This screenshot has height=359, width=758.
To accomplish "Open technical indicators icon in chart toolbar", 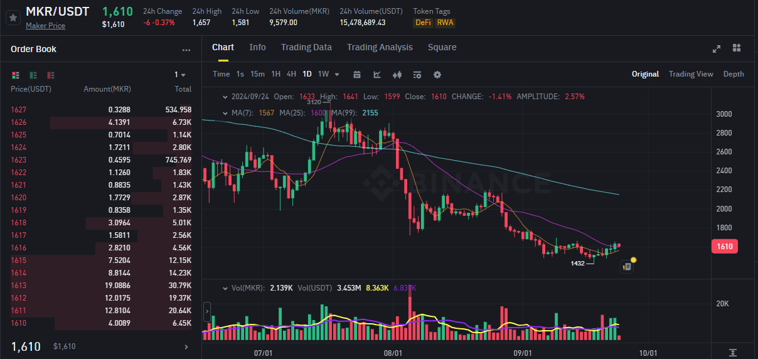I will coord(377,74).
